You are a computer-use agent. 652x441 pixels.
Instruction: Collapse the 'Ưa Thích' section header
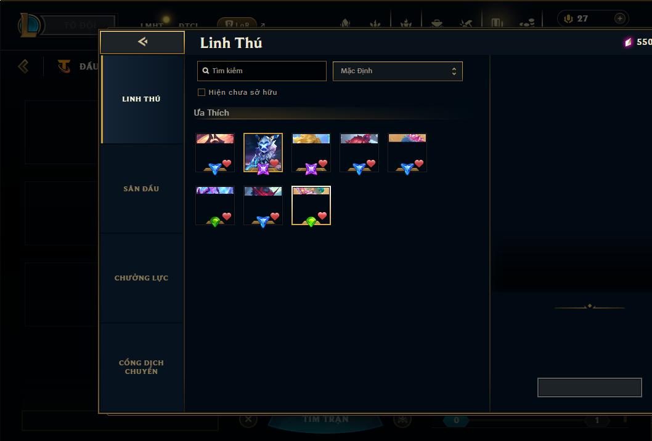point(211,113)
